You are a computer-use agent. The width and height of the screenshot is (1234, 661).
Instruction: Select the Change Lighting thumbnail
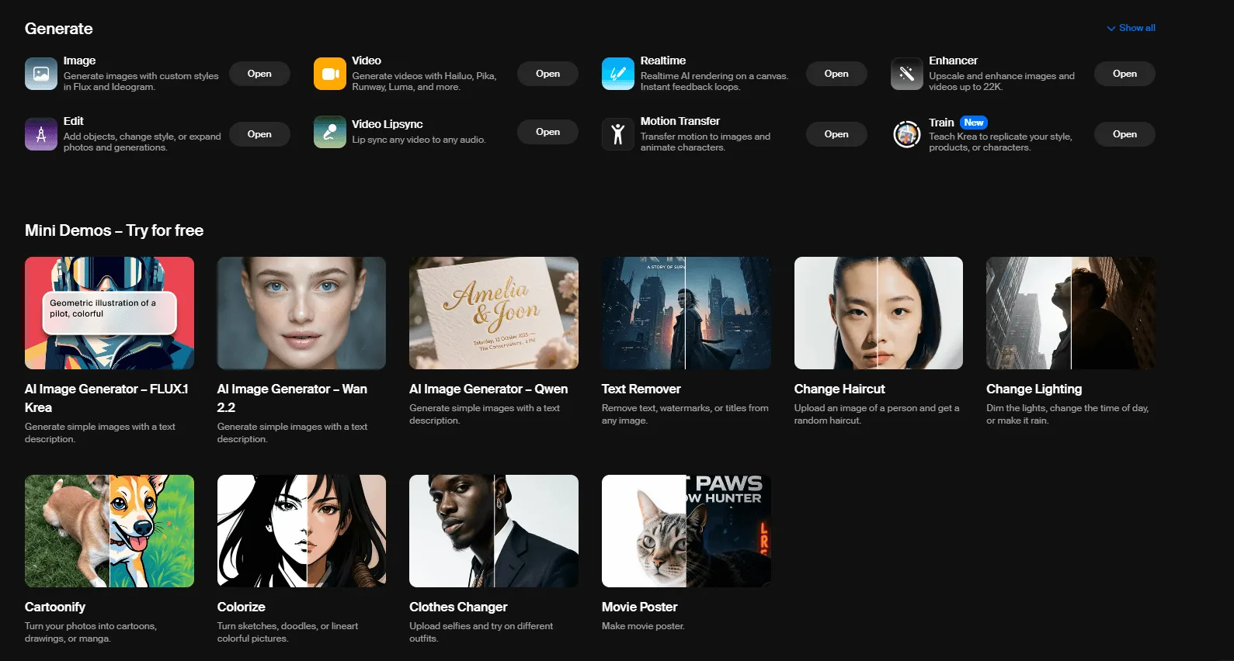coord(1071,313)
